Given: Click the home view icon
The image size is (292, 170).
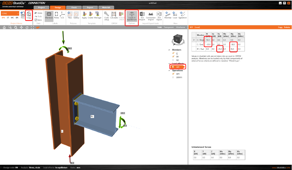Looking at the screenshot, I should tap(4, 28).
